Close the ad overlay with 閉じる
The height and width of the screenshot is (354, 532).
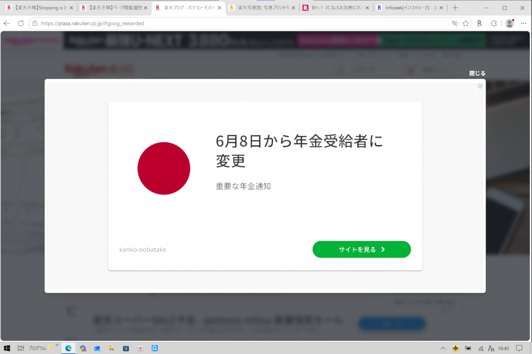click(477, 73)
